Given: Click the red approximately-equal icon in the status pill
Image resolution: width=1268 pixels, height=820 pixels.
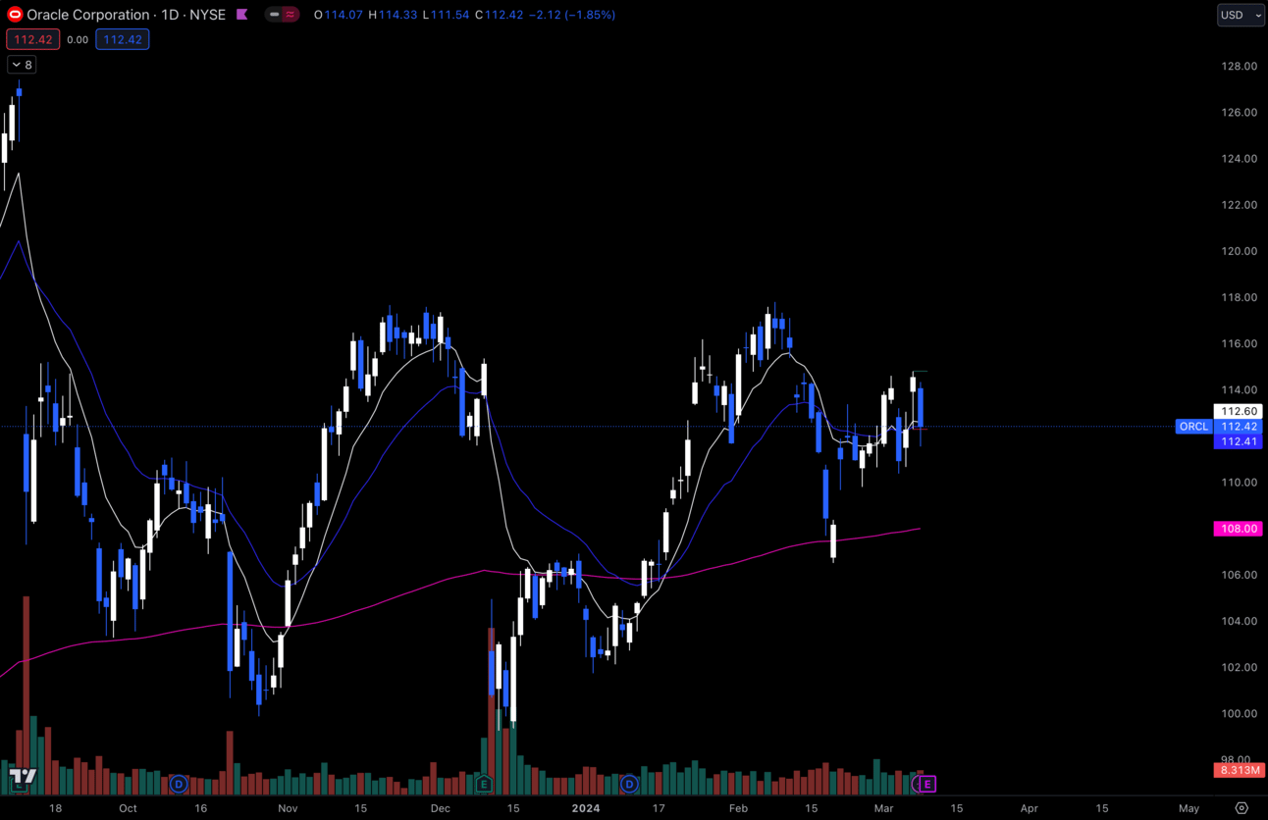Looking at the screenshot, I should click(291, 15).
